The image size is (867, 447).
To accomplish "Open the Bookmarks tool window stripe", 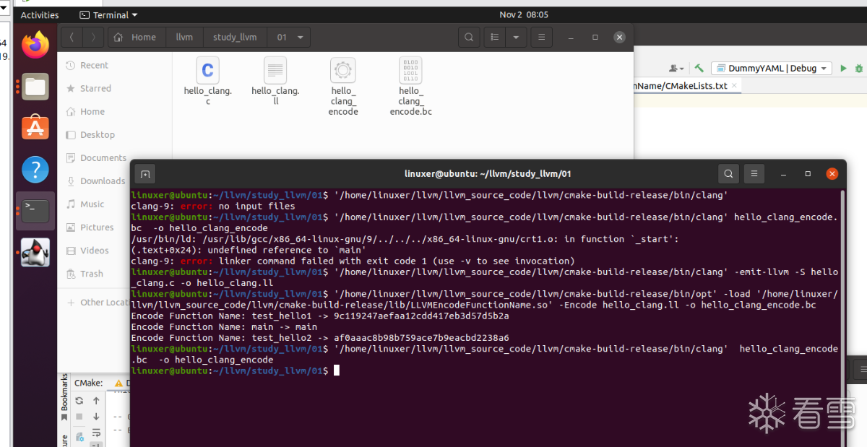I will (64, 393).
